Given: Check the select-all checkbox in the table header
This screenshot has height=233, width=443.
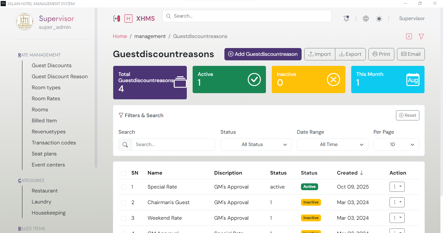Looking at the screenshot, I should pyautogui.click(x=124, y=173).
